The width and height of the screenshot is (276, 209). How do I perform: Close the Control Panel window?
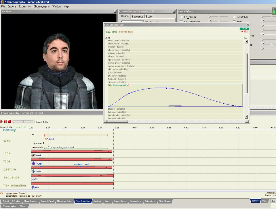click(174, 11)
